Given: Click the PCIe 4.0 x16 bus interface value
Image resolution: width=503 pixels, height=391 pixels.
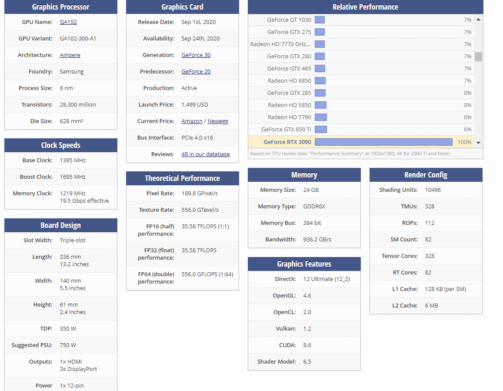Looking at the screenshot, I should (x=197, y=137).
